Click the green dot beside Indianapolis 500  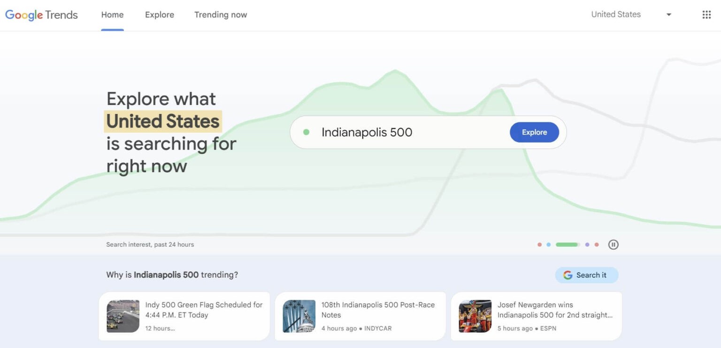[x=307, y=132]
